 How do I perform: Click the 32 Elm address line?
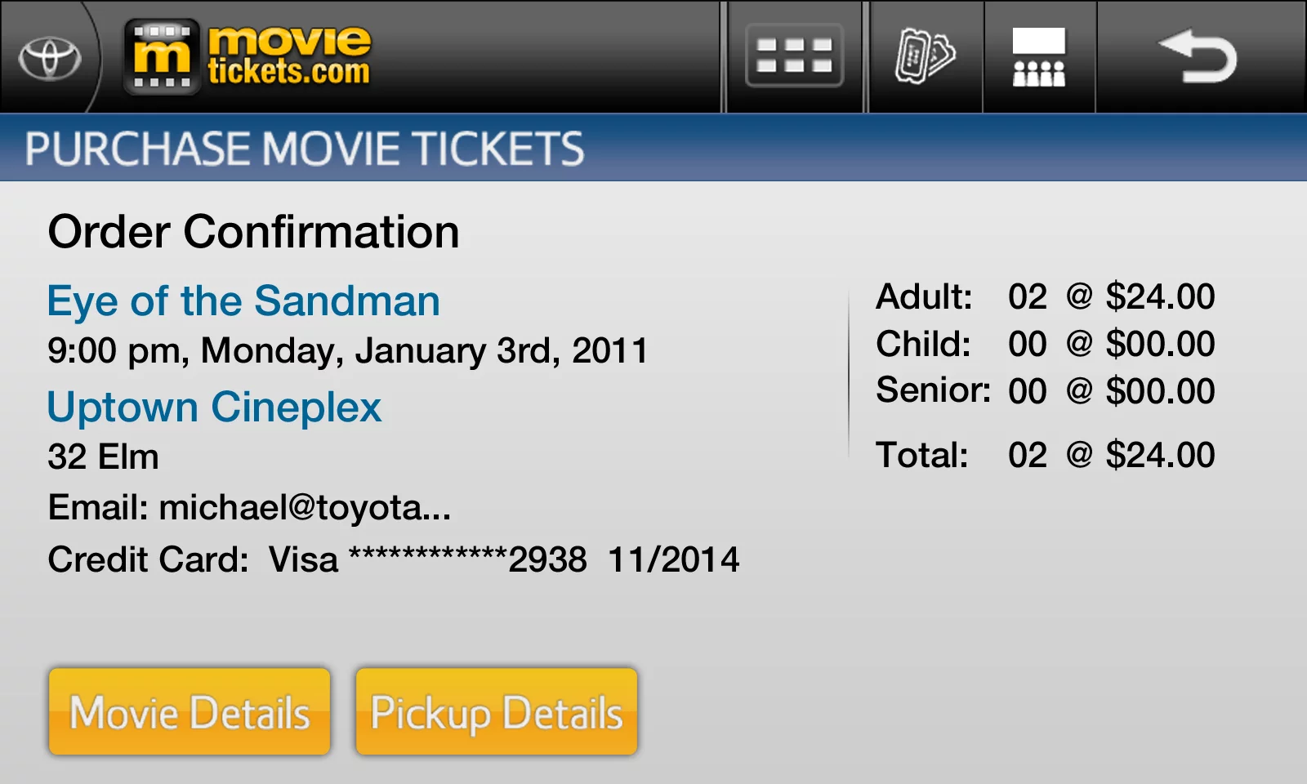103,457
